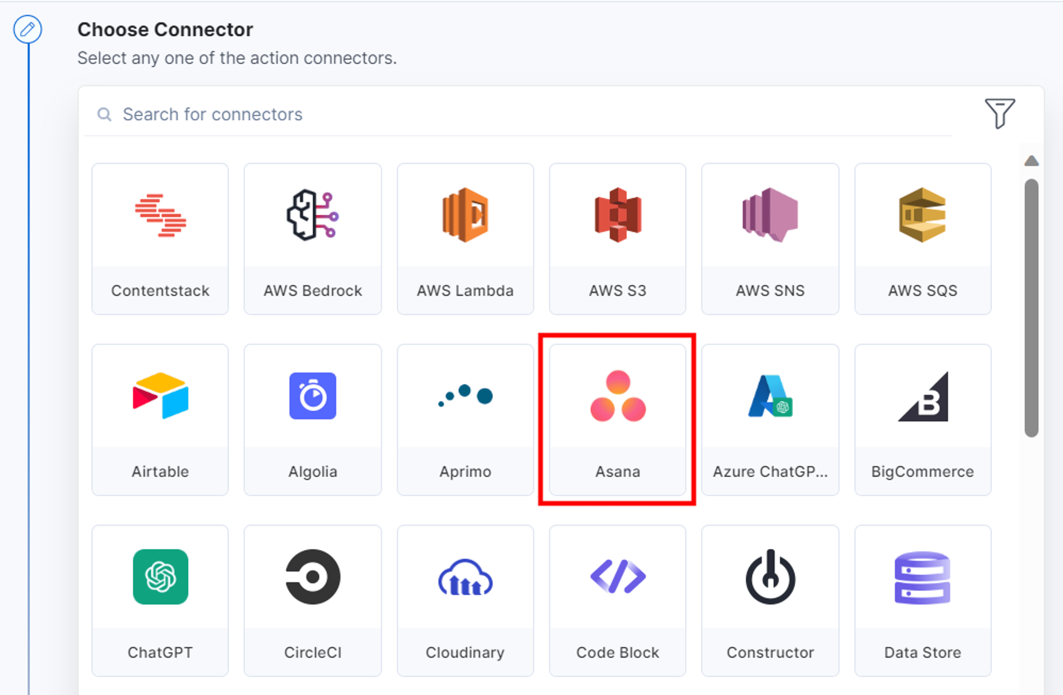Screen dimensions: 1063x695
Task: Choose the AWS Bedrock connector icon
Action: click(312, 215)
